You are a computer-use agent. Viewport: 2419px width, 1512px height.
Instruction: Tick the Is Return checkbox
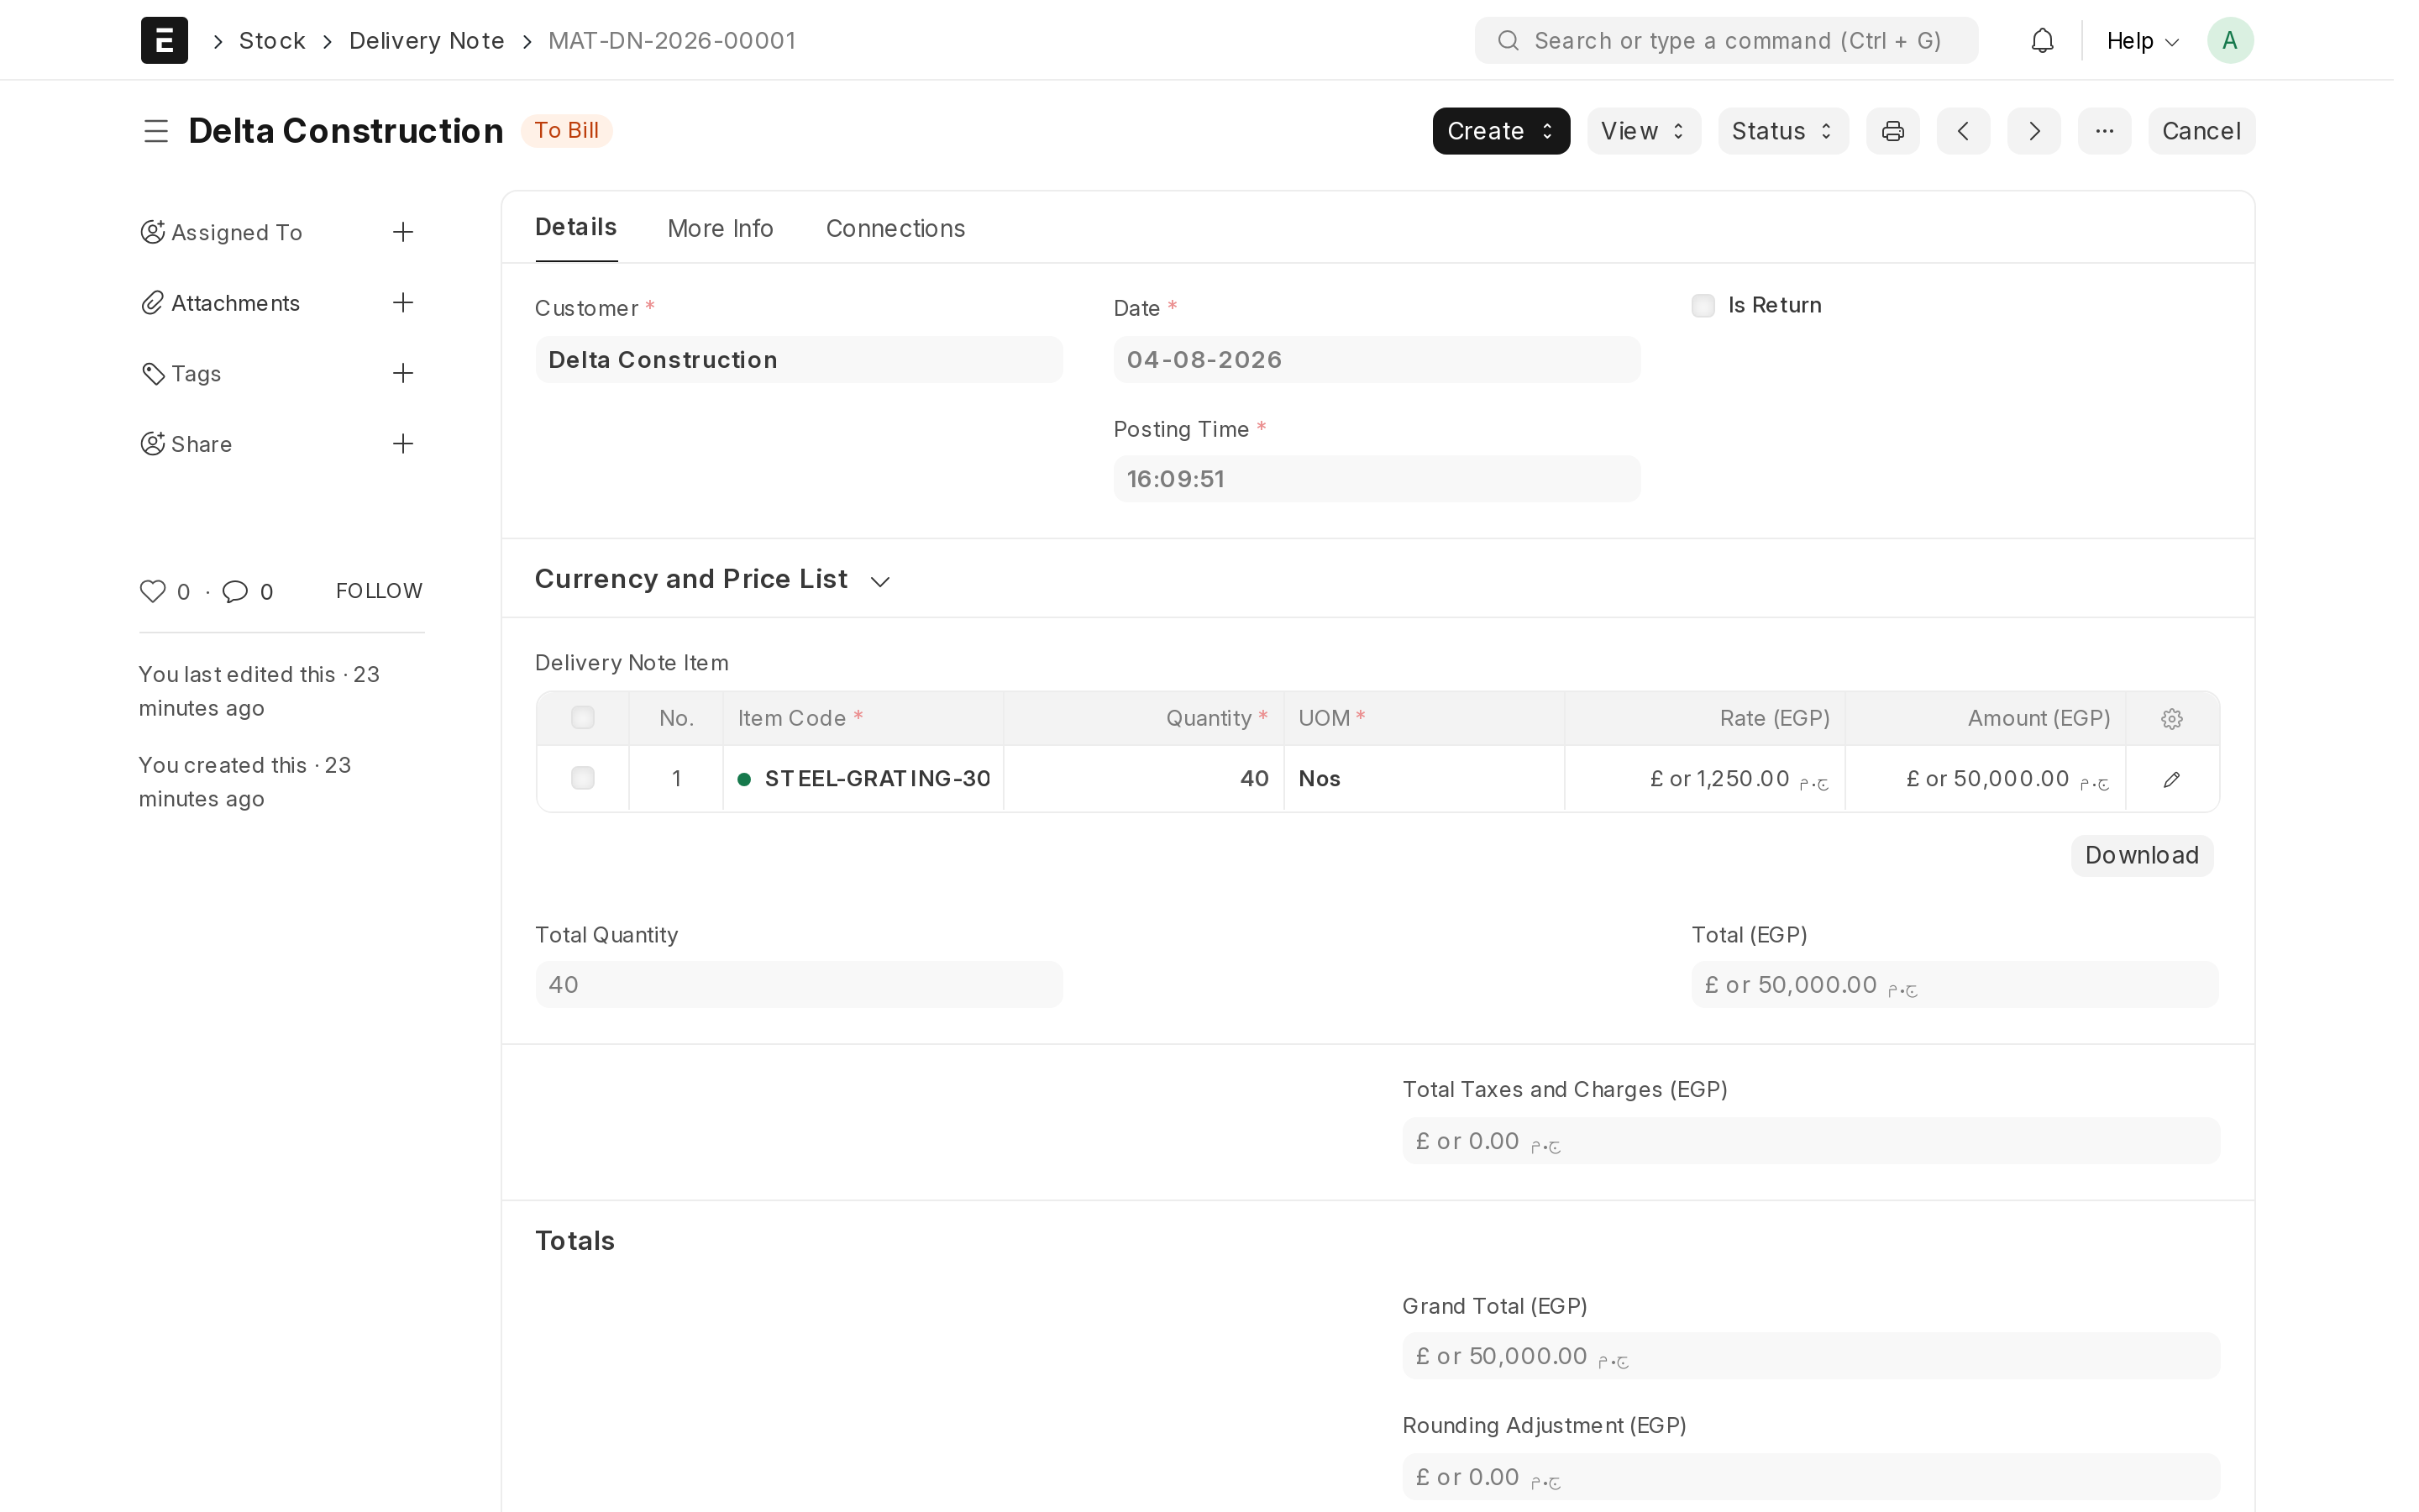pyautogui.click(x=1703, y=306)
